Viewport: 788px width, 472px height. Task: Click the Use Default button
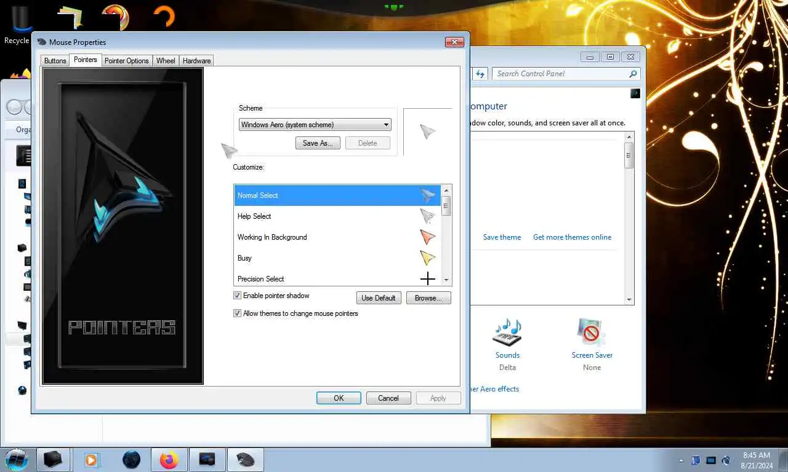pyautogui.click(x=379, y=298)
